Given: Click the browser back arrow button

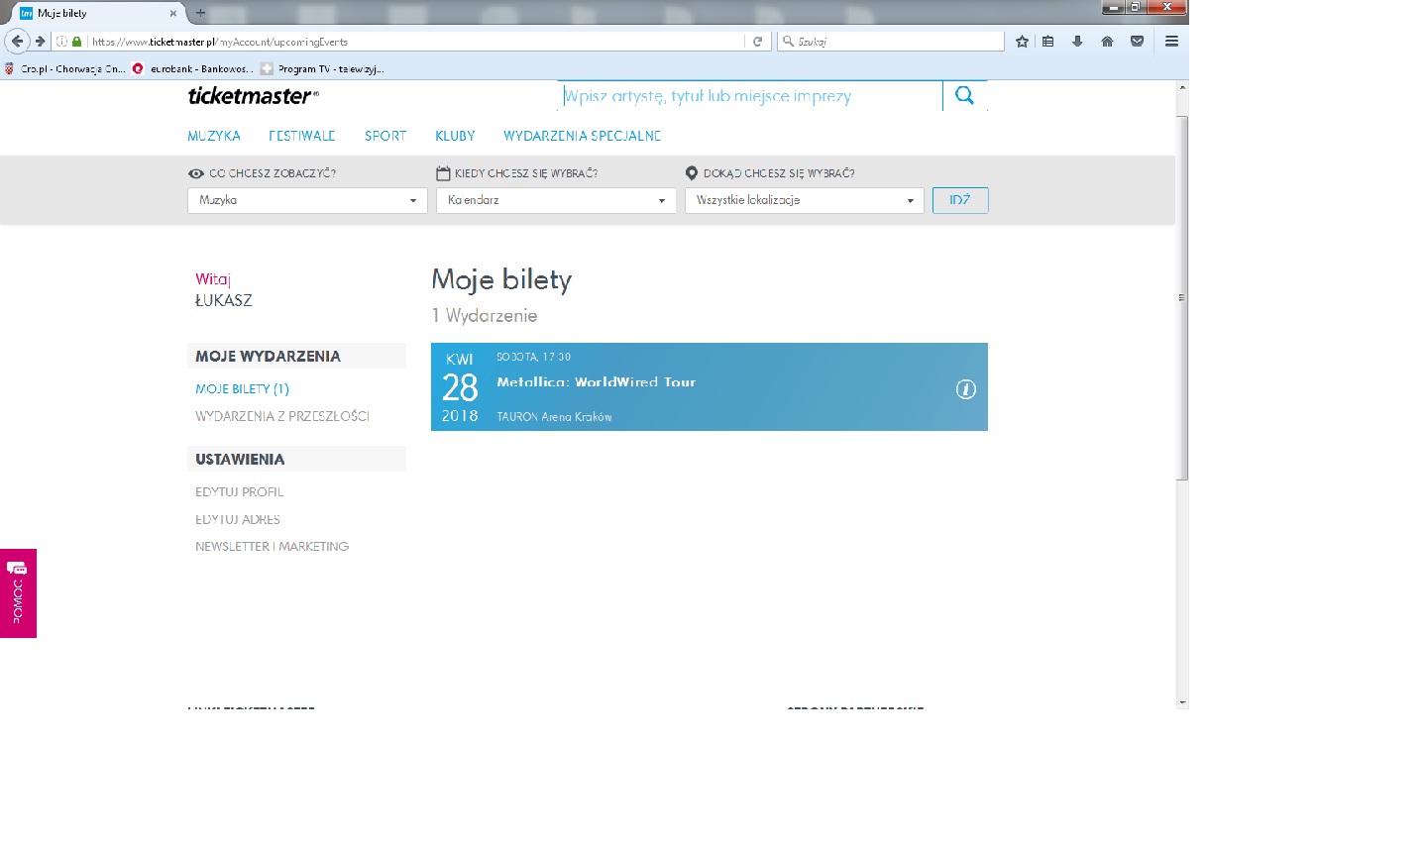Looking at the screenshot, I should 17,42.
